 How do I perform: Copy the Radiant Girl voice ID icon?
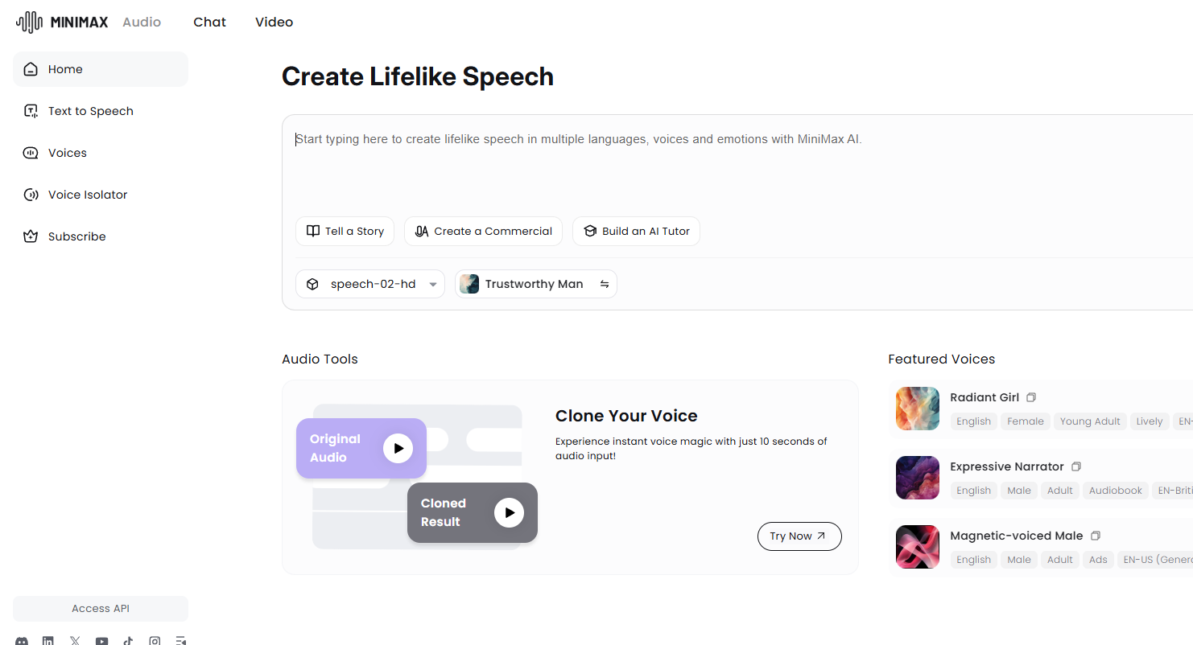[1031, 397]
